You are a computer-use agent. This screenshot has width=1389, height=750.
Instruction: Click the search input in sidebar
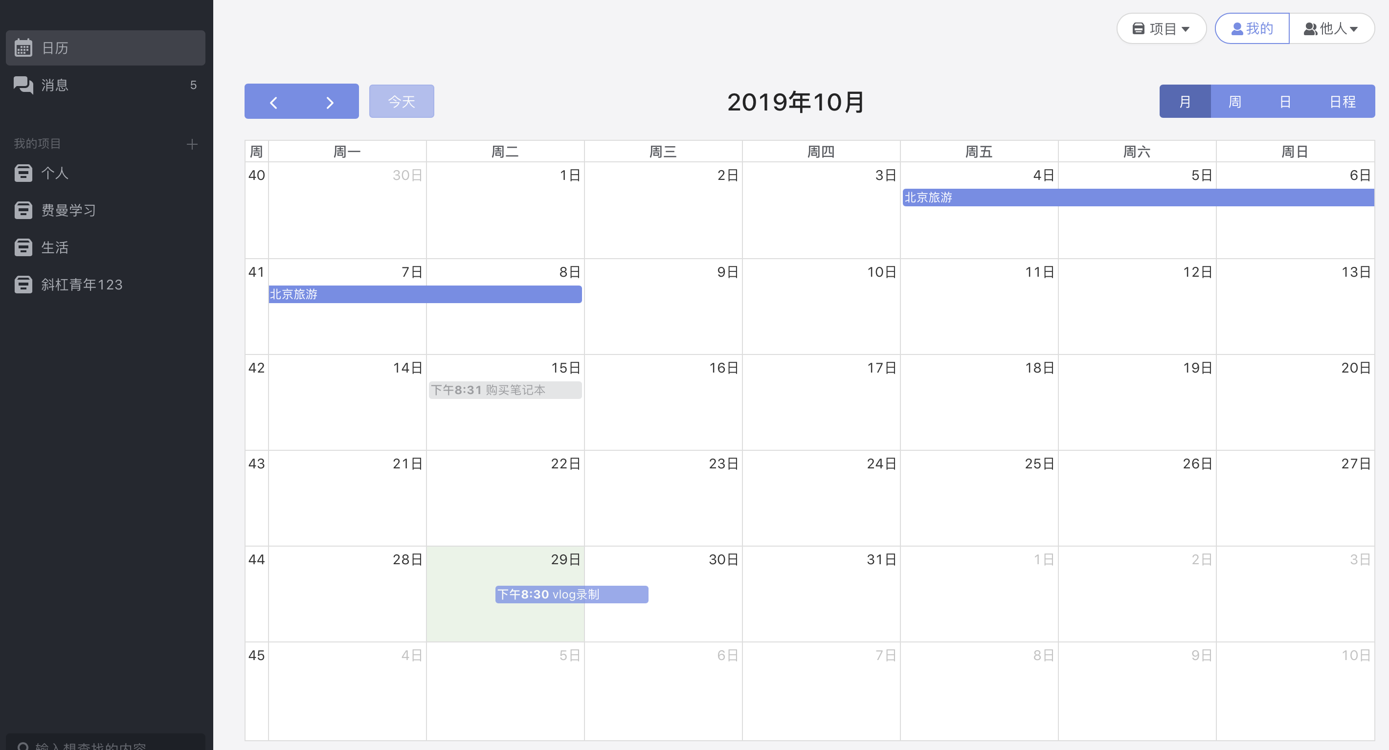coord(106,745)
